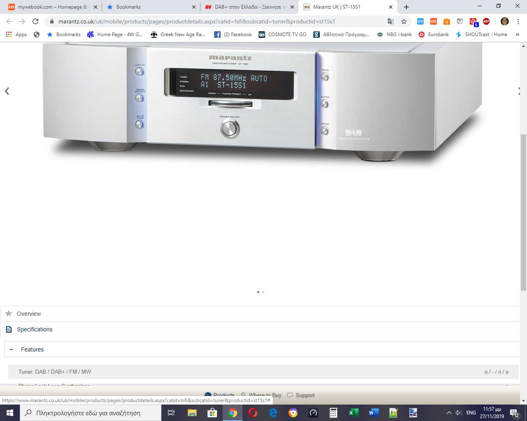The height and width of the screenshot is (421, 527).
Task: Click the browser reload page icon
Action: 35,21
